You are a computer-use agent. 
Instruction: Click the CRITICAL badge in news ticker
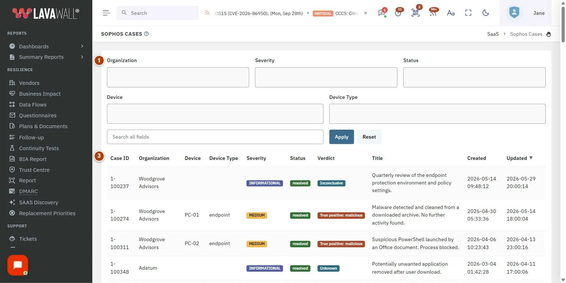[323, 13]
